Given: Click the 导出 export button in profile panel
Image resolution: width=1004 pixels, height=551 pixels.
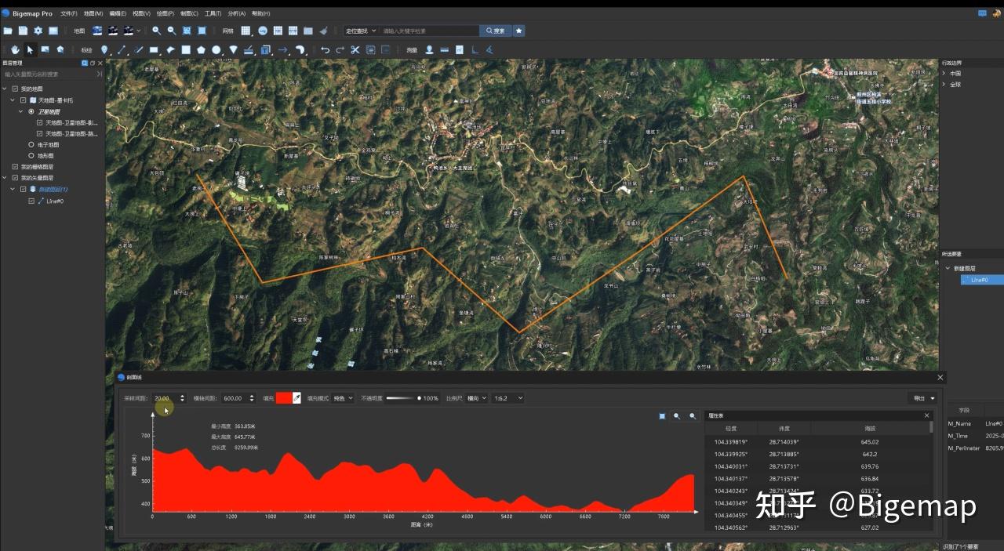Looking at the screenshot, I should click(x=922, y=398).
